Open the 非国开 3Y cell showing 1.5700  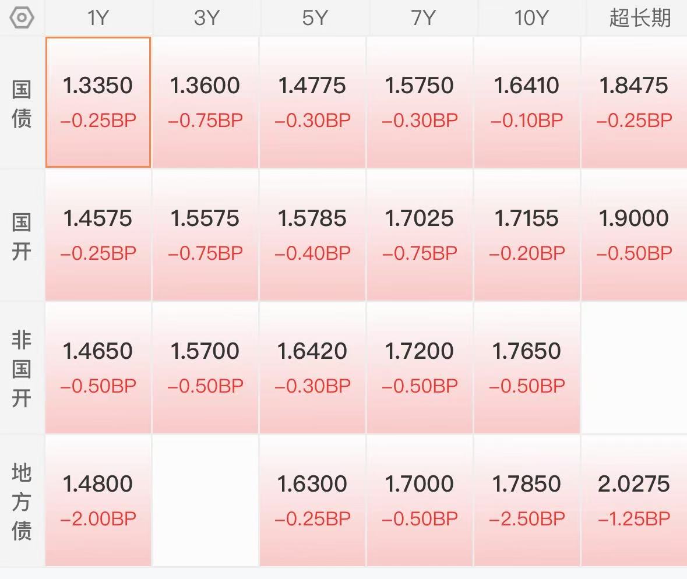pyautogui.click(x=205, y=368)
